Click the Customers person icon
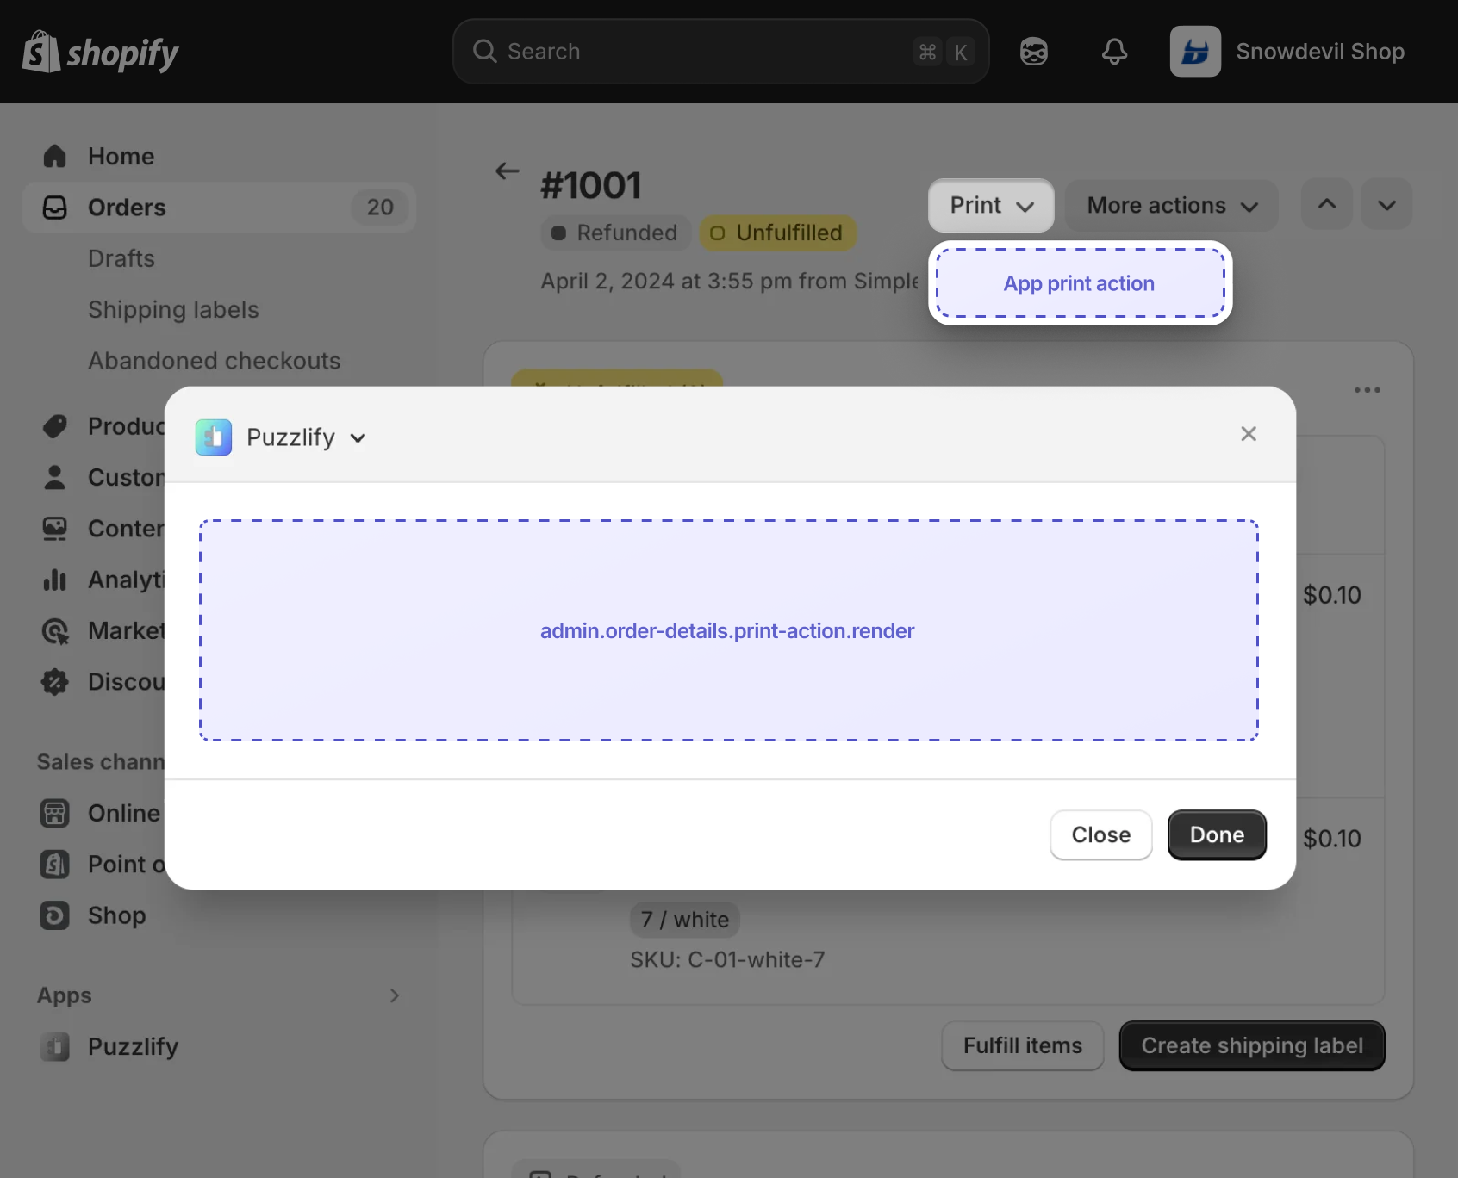Viewport: 1458px width, 1178px height. [x=54, y=477]
